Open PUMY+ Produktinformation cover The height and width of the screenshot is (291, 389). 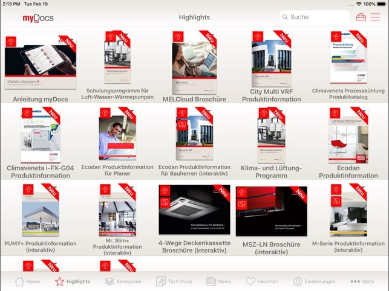[41, 210]
